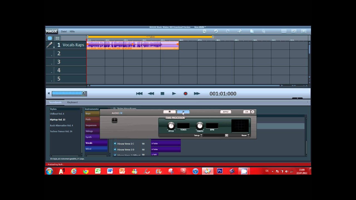Play preview in Audio FX dialog

(x=183, y=112)
